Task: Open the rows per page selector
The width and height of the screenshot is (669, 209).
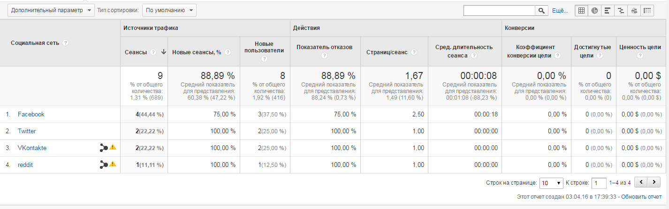Action: 551,183
